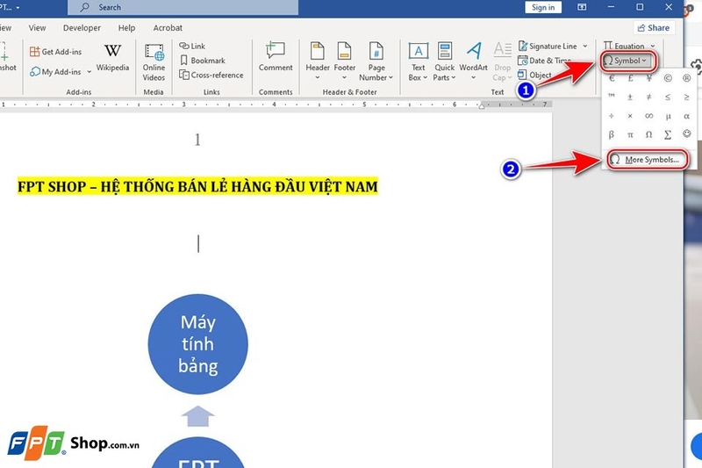Viewport: 702px width, 468px height.
Task: Insert the infinity ∞ symbol
Action: pos(648,116)
